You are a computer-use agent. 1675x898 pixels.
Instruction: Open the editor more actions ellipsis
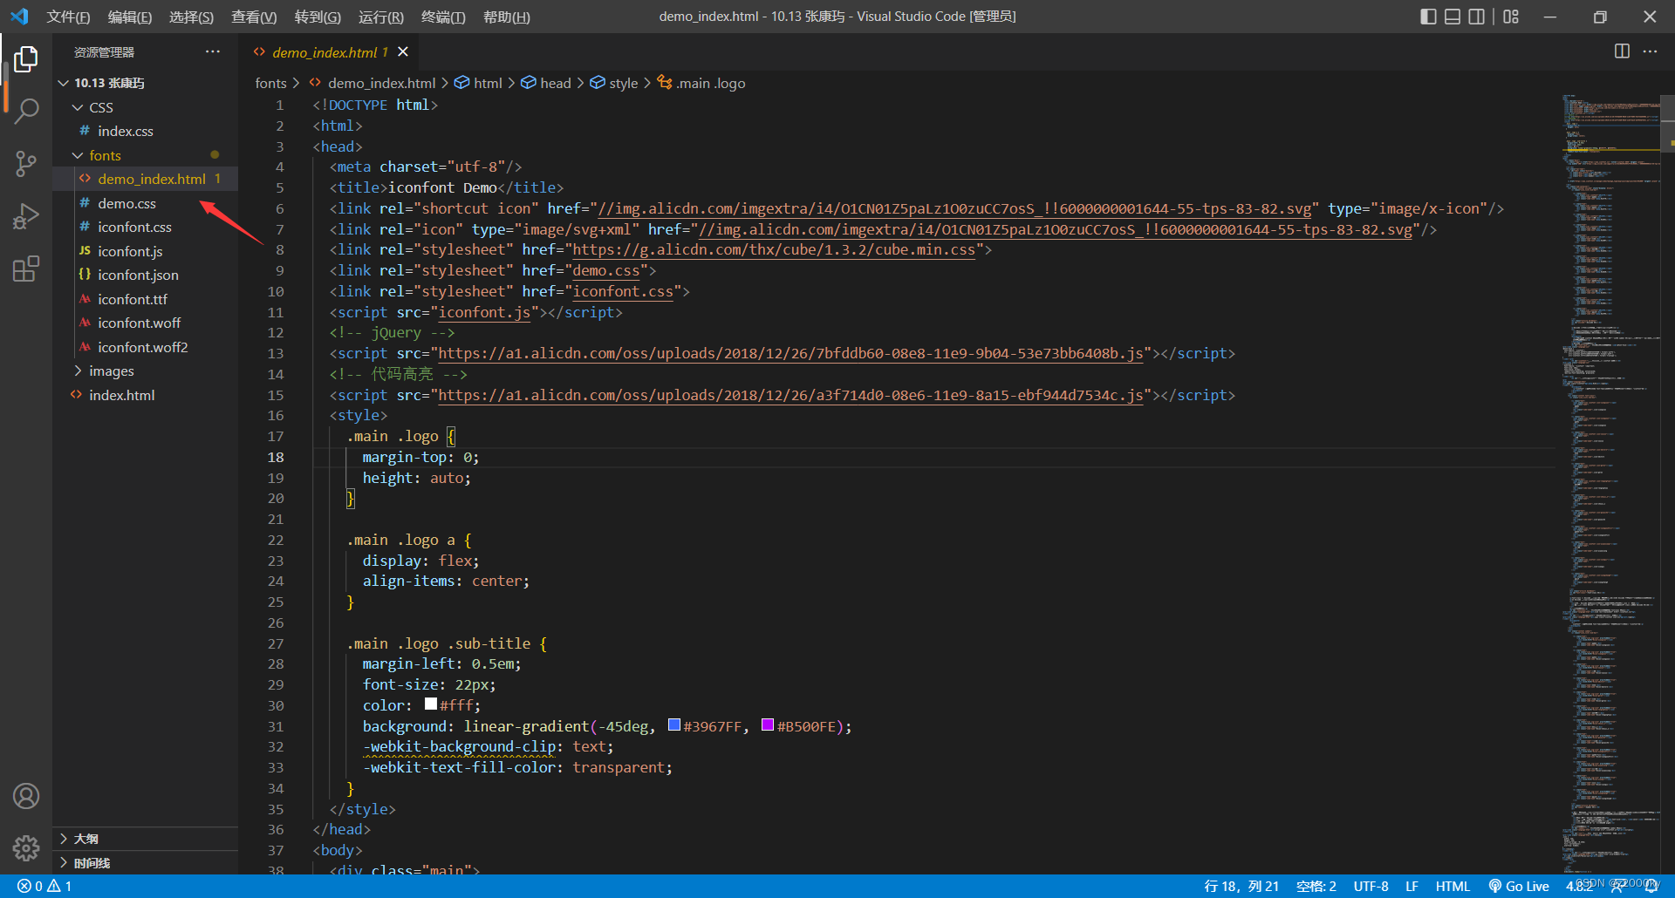click(1650, 51)
